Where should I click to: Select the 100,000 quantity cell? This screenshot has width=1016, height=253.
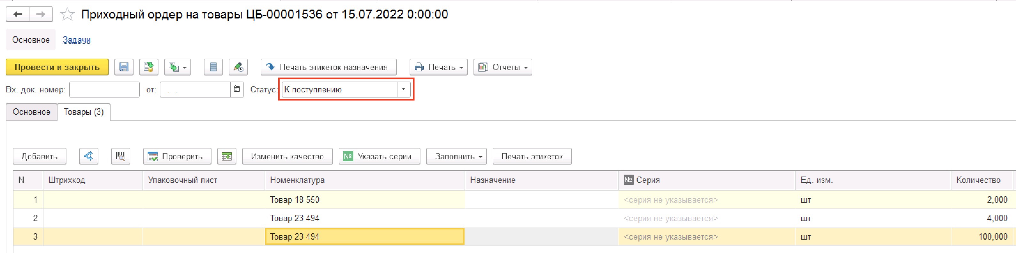[x=982, y=236]
